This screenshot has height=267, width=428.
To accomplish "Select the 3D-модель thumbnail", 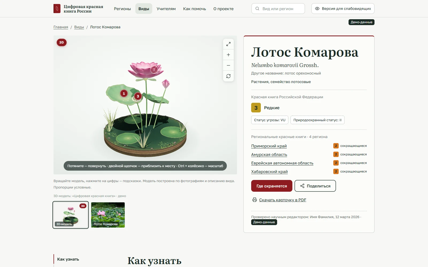I will click(71, 215).
